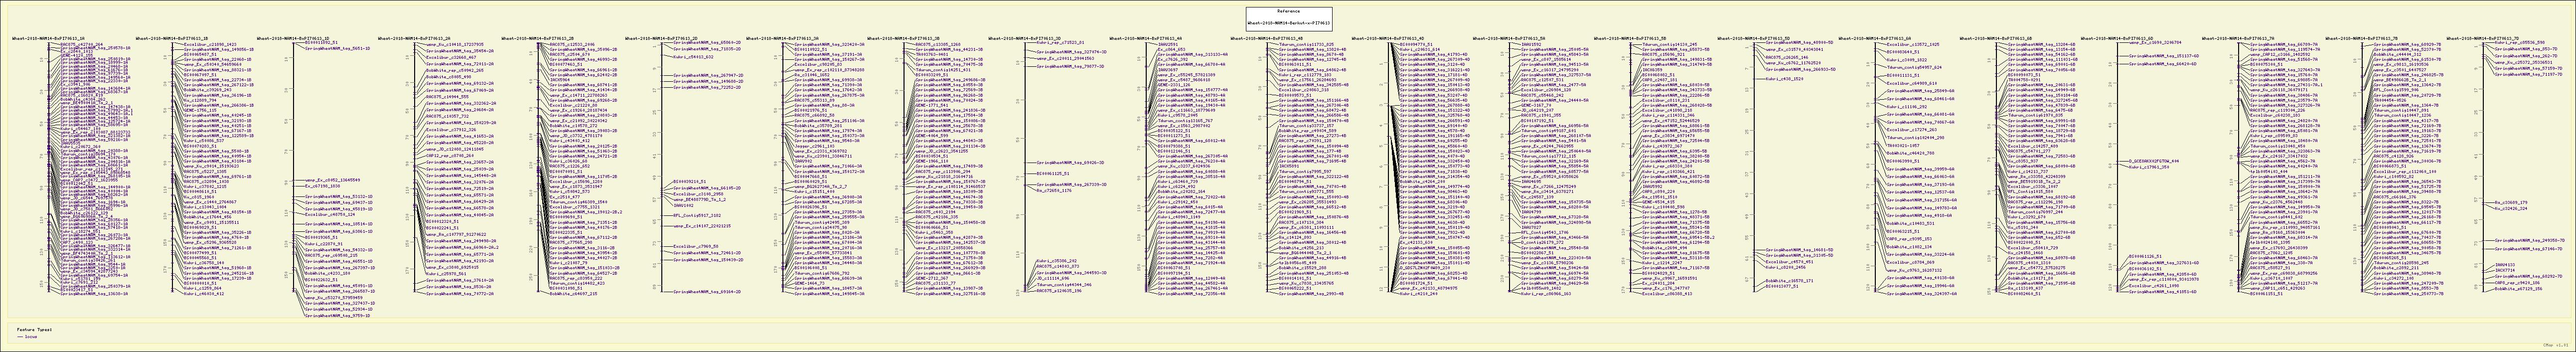Select the Wheat-2018-NAM14-BxPI70613_1D map title
2576x352 pixels.
pos(294,38)
